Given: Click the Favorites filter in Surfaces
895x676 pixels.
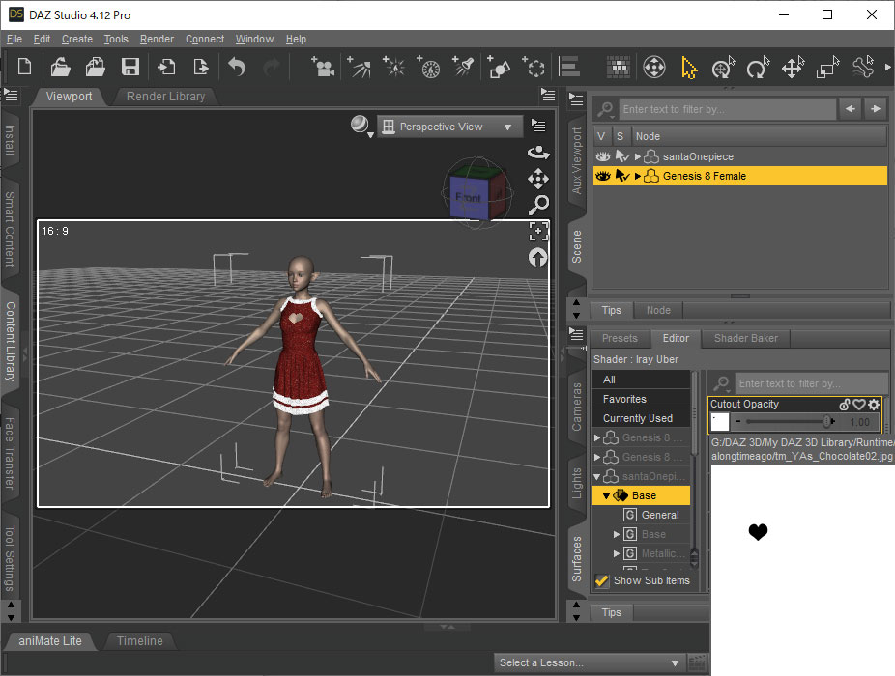Looking at the screenshot, I should pyautogui.click(x=624, y=399).
